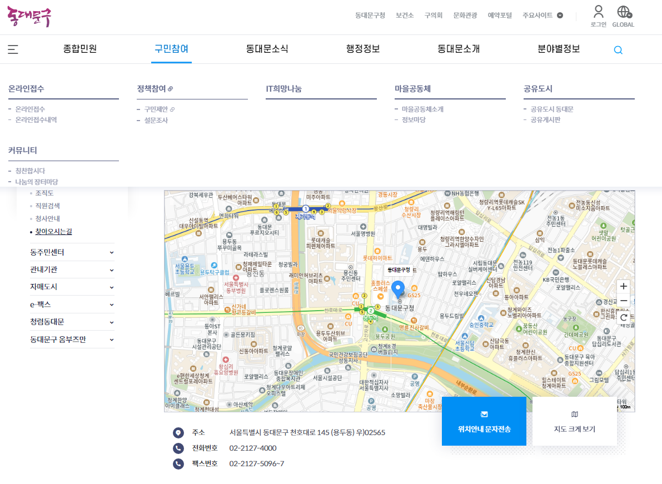This screenshot has height=484, width=662.
Task: Open the 분야별정보 main menu
Action: click(x=559, y=49)
